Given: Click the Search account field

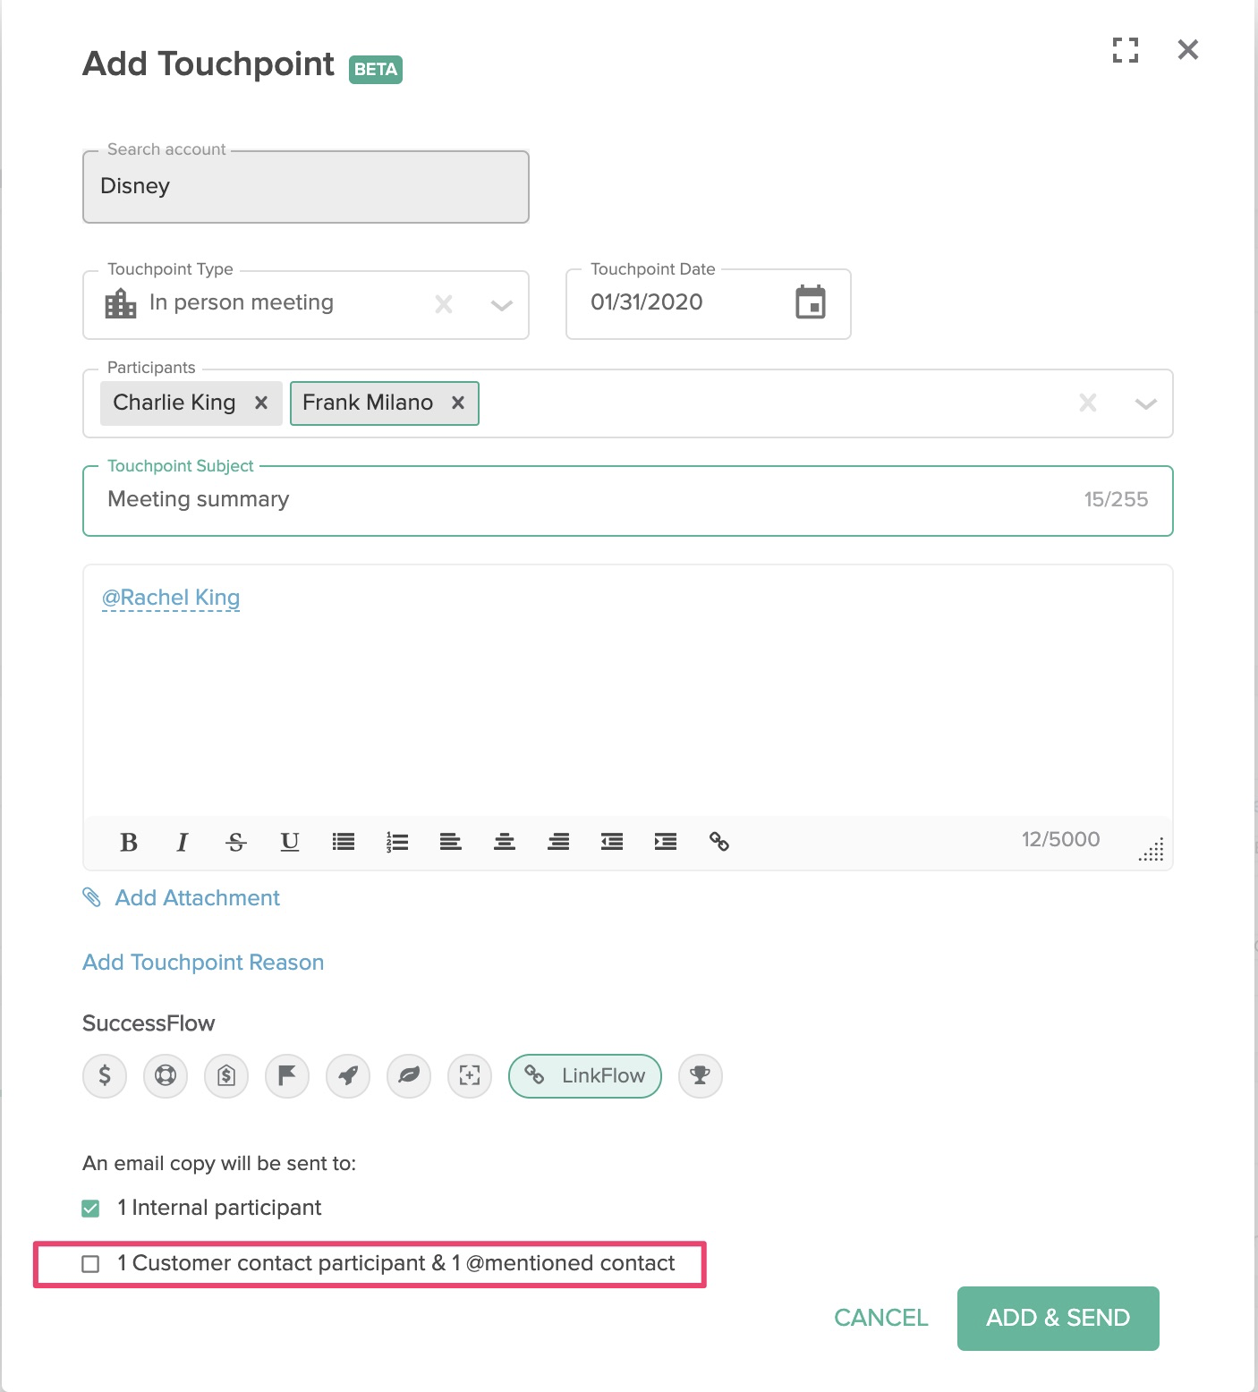Looking at the screenshot, I should pyautogui.click(x=306, y=186).
